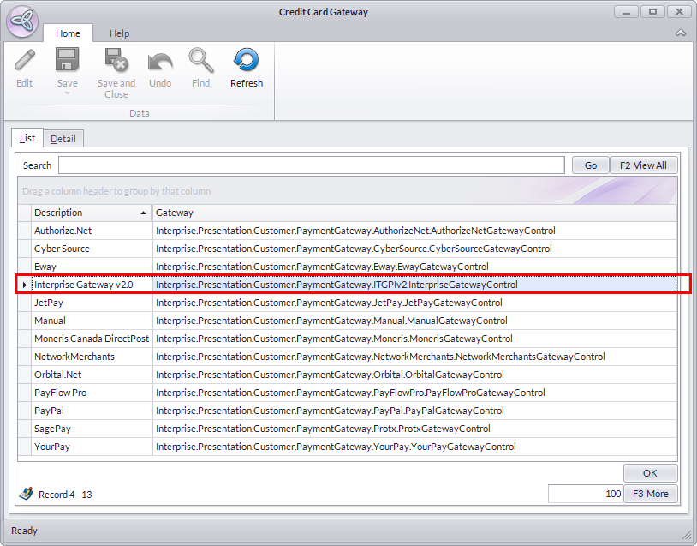Click the F2 View All button

coord(643,165)
